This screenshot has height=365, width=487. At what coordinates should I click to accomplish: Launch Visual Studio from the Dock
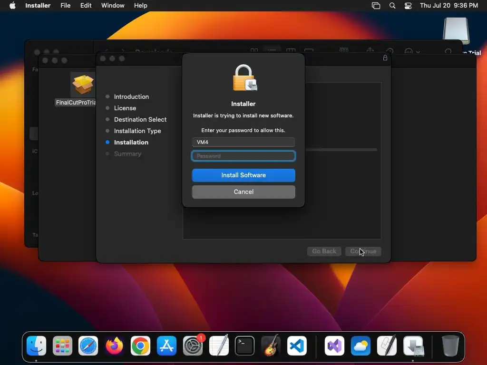coord(334,346)
